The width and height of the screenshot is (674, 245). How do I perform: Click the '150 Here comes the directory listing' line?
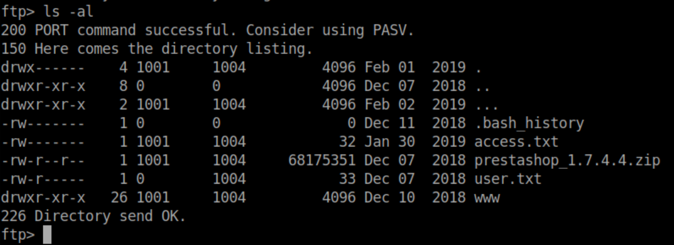tap(157, 49)
